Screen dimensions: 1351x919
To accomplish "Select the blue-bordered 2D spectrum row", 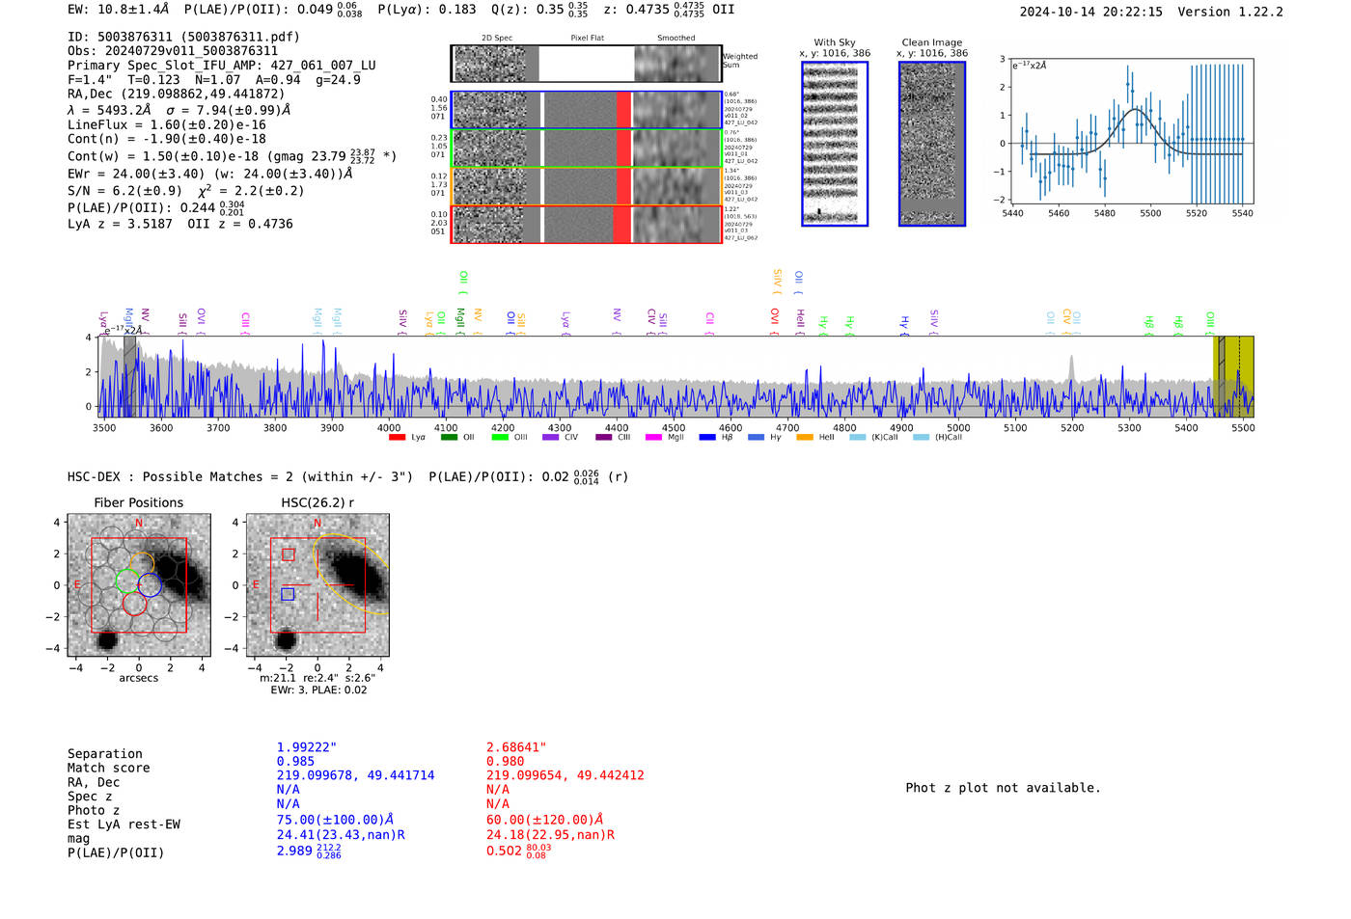I will point(586,110).
